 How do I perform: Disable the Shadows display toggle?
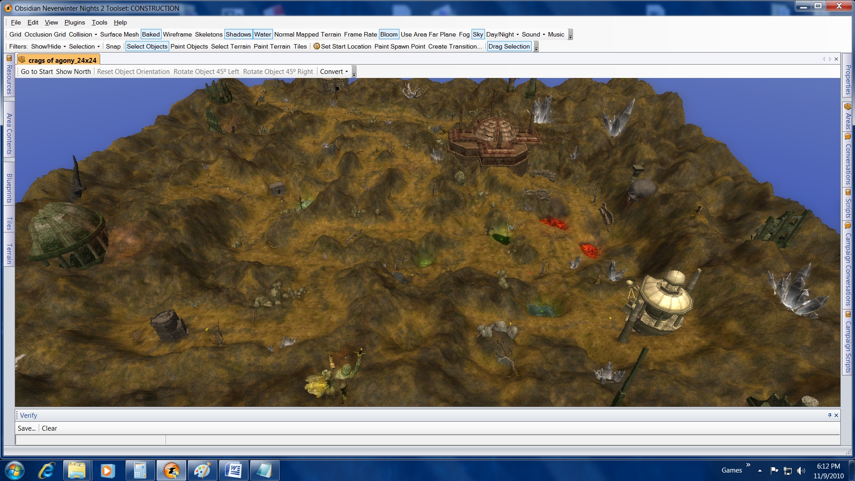click(x=238, y=34)
